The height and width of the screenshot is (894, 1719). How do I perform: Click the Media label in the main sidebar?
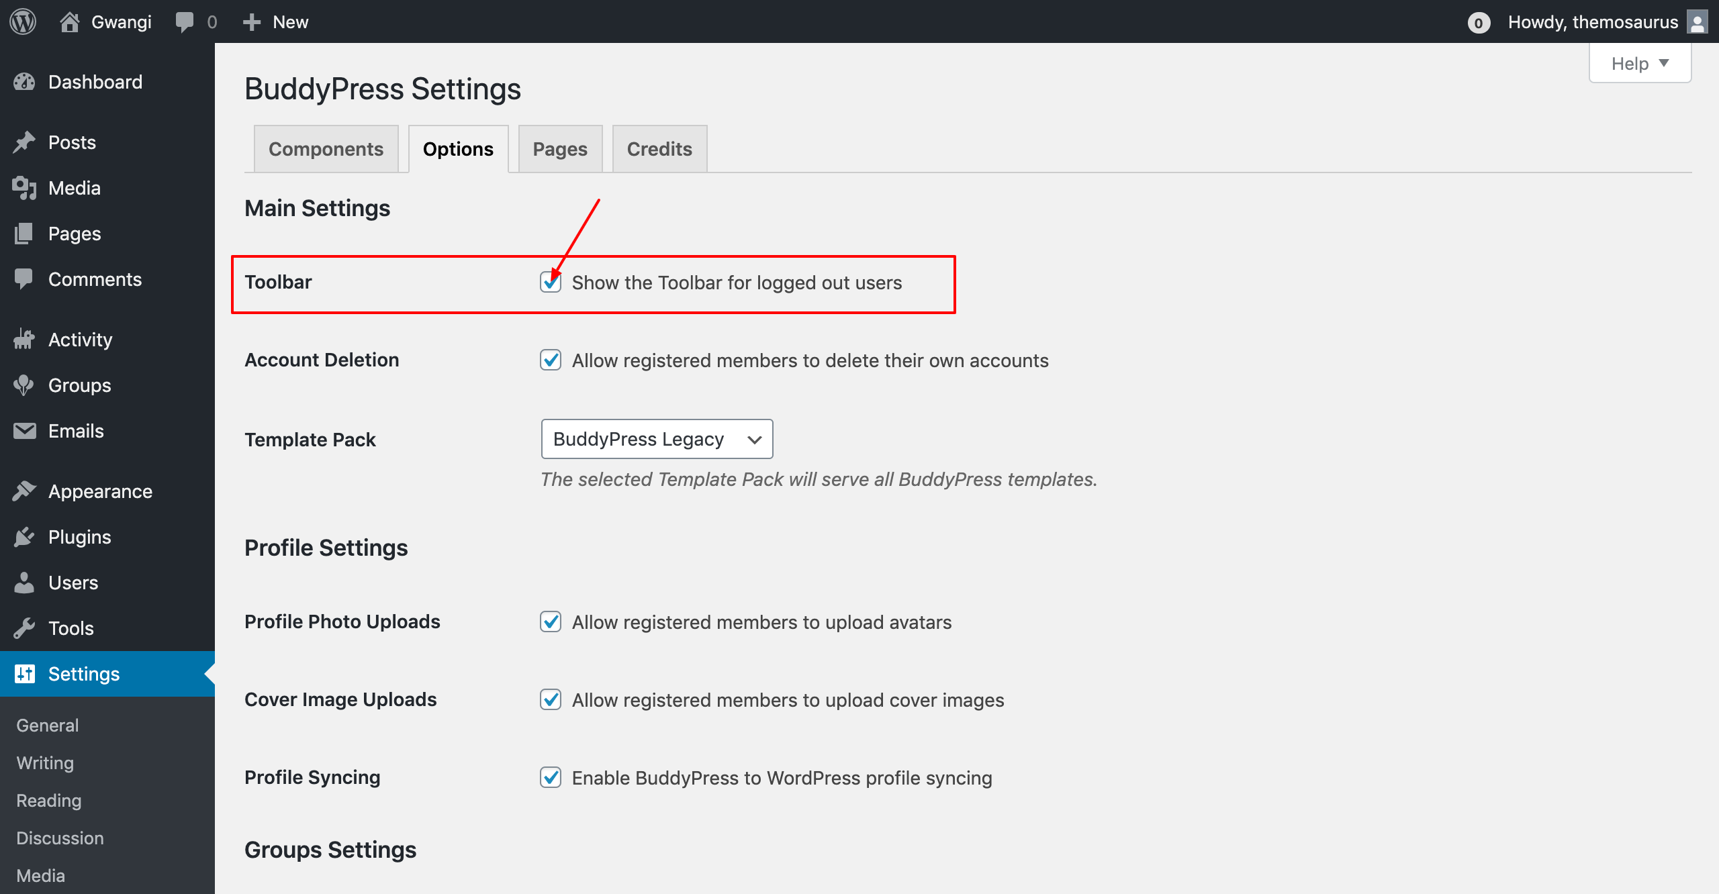point(75,188)
